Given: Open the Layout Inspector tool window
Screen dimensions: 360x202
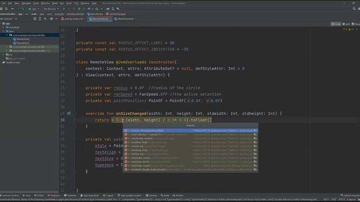Looking at the screenshot, I should [x=350, y=195].
